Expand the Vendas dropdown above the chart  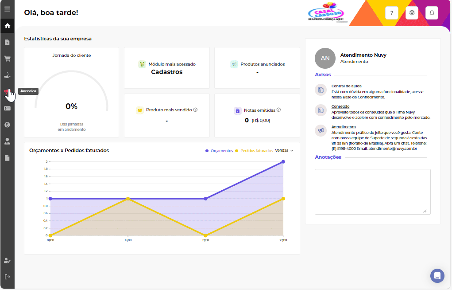coord(284,150)
